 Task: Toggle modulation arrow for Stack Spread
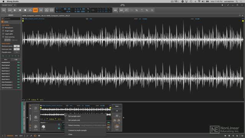click(x=19, y=65)
